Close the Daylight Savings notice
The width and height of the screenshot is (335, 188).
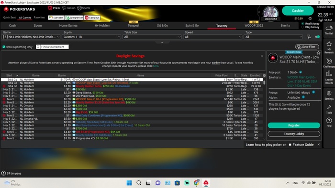262,56
